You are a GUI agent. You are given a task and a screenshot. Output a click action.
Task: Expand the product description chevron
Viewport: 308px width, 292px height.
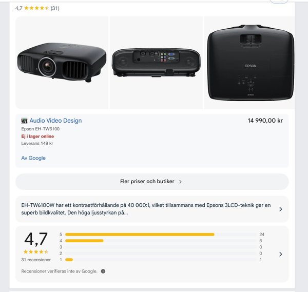[x=281, y=209]
